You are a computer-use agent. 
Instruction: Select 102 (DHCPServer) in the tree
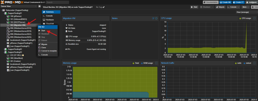point(18,22)
